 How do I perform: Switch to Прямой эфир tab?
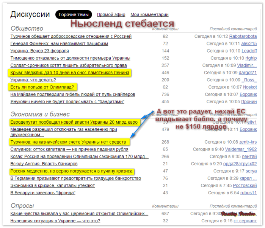(111, 15)
